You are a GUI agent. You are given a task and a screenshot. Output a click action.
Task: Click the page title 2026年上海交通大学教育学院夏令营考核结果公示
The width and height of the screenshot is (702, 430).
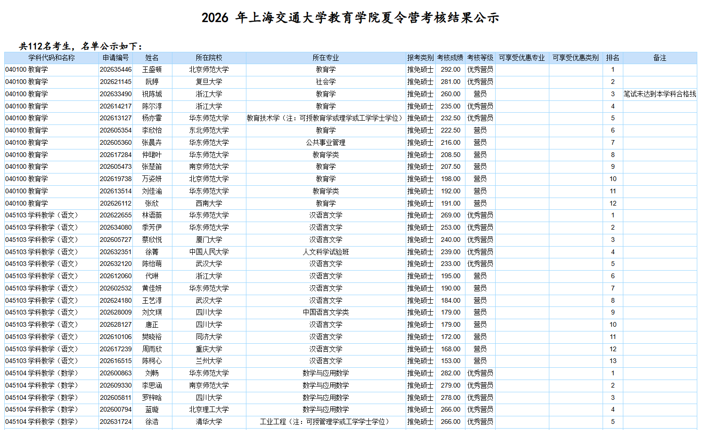pyautogui.click(x=350, y=18)
